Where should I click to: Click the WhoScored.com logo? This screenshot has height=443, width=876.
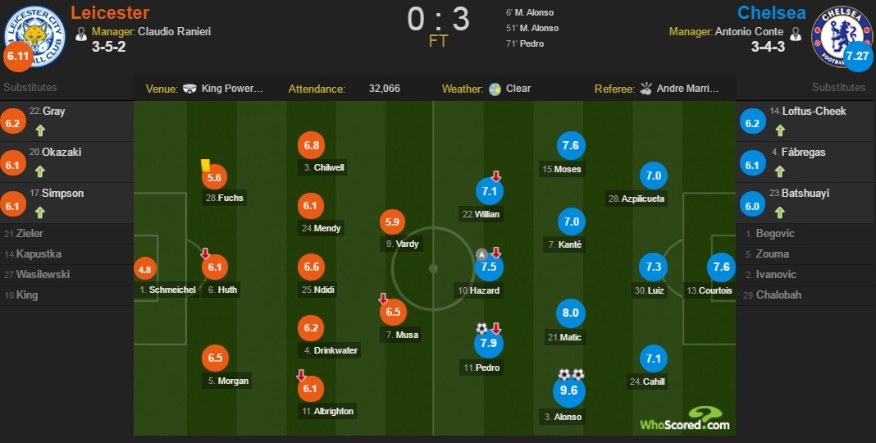pos(685,418)
